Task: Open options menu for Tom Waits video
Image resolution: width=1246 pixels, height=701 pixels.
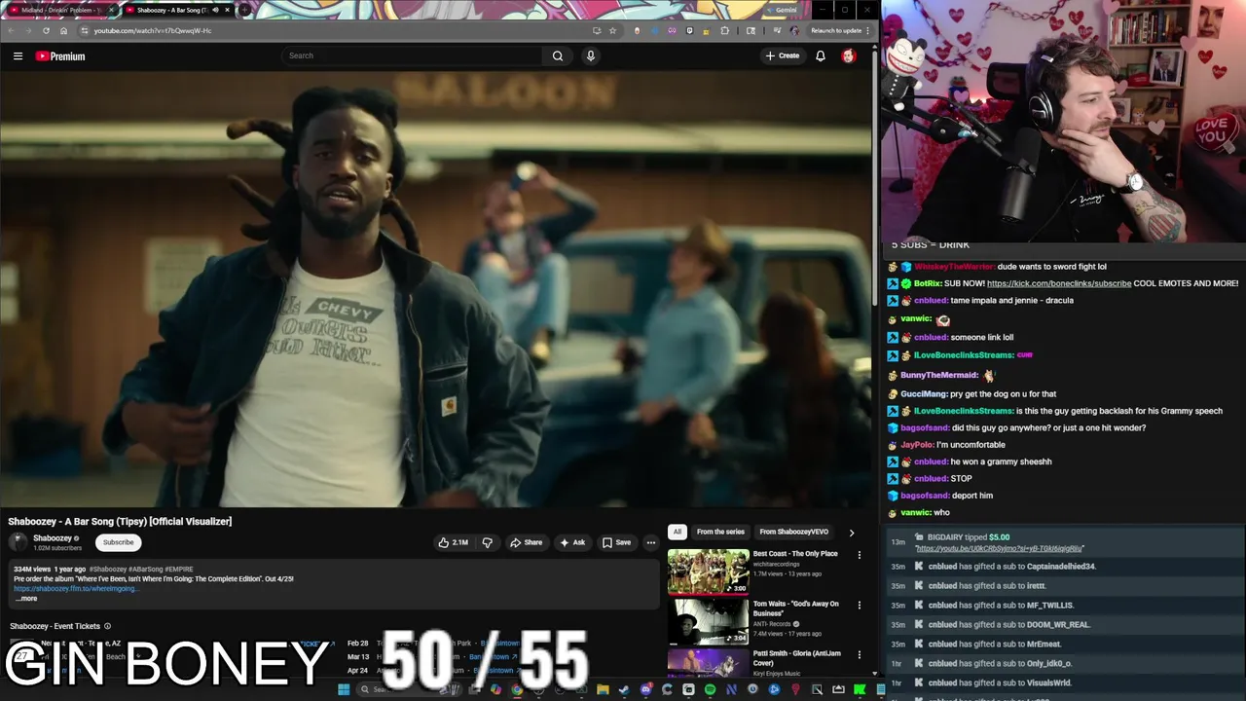Action: pos(859,605)
